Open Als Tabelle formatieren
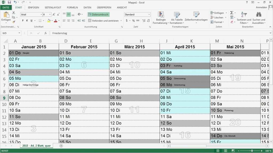The width and height of the screenshot is (273, 153). [177, 18]
